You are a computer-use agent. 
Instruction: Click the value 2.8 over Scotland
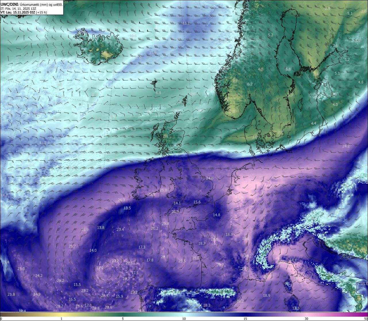tap(165, 136)
